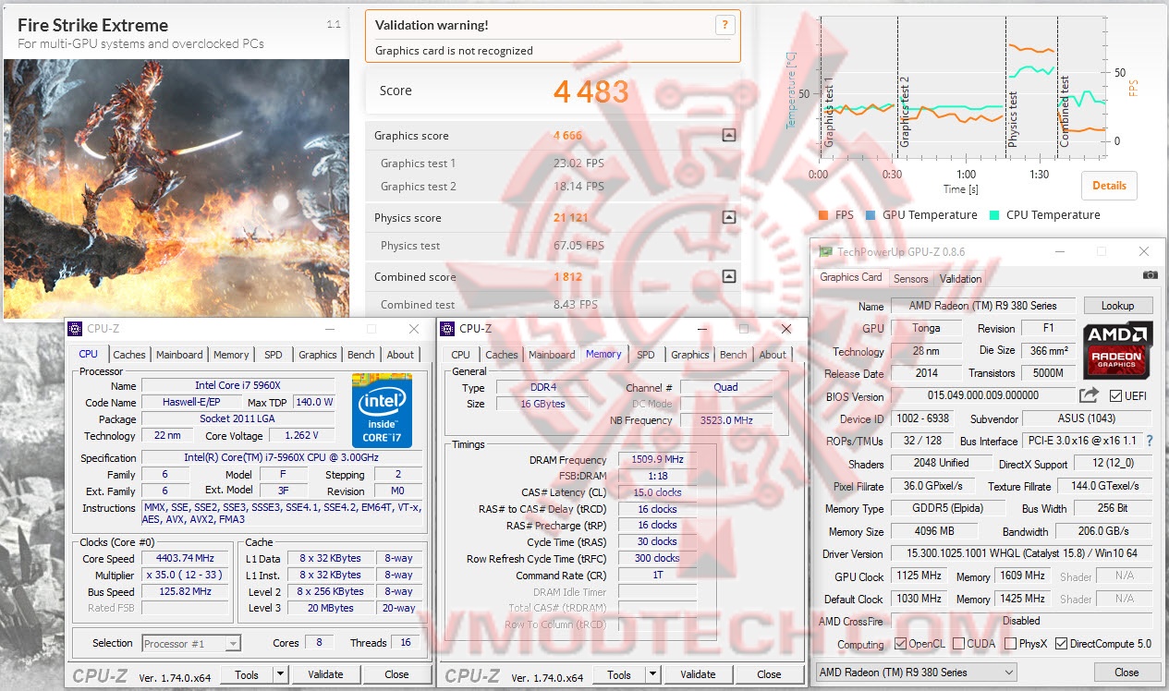Toggle the UEFI checkbox in GPU-Z

[x=1115, y=396]
